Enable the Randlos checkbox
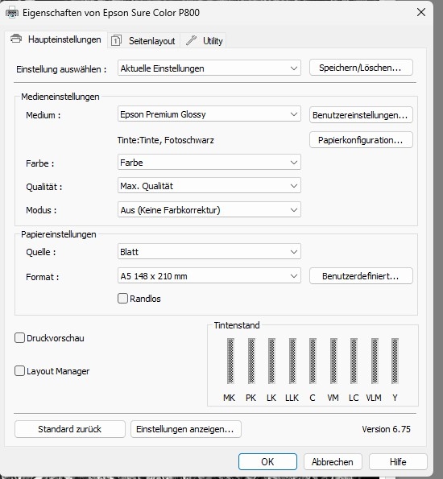 122,299
